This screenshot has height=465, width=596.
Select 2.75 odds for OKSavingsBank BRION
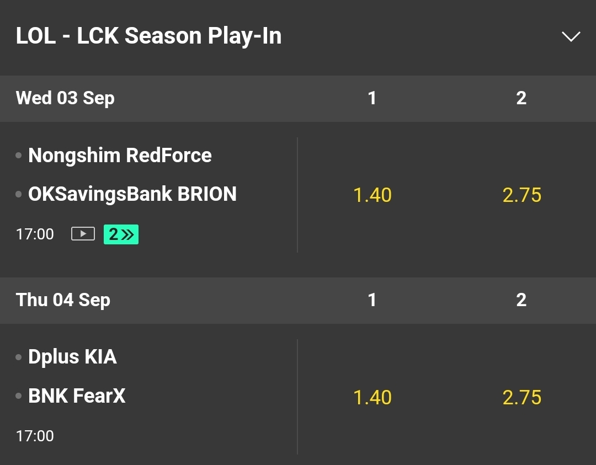[x=521, y=195]
